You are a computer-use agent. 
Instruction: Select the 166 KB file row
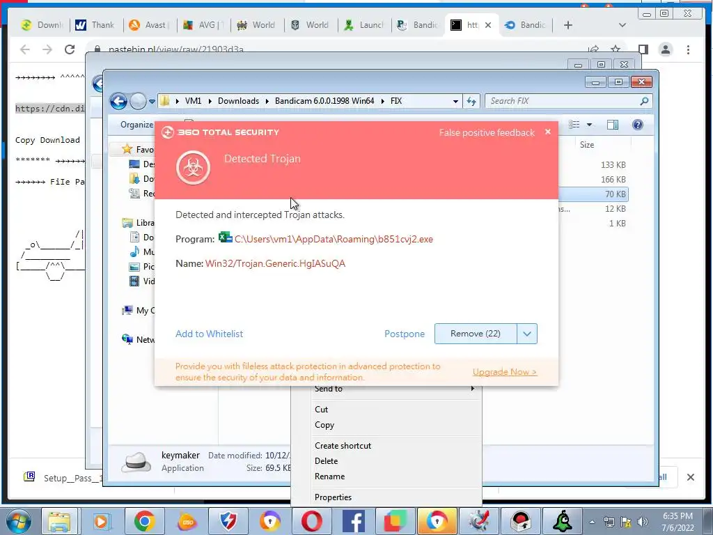[x=593, y=180]
